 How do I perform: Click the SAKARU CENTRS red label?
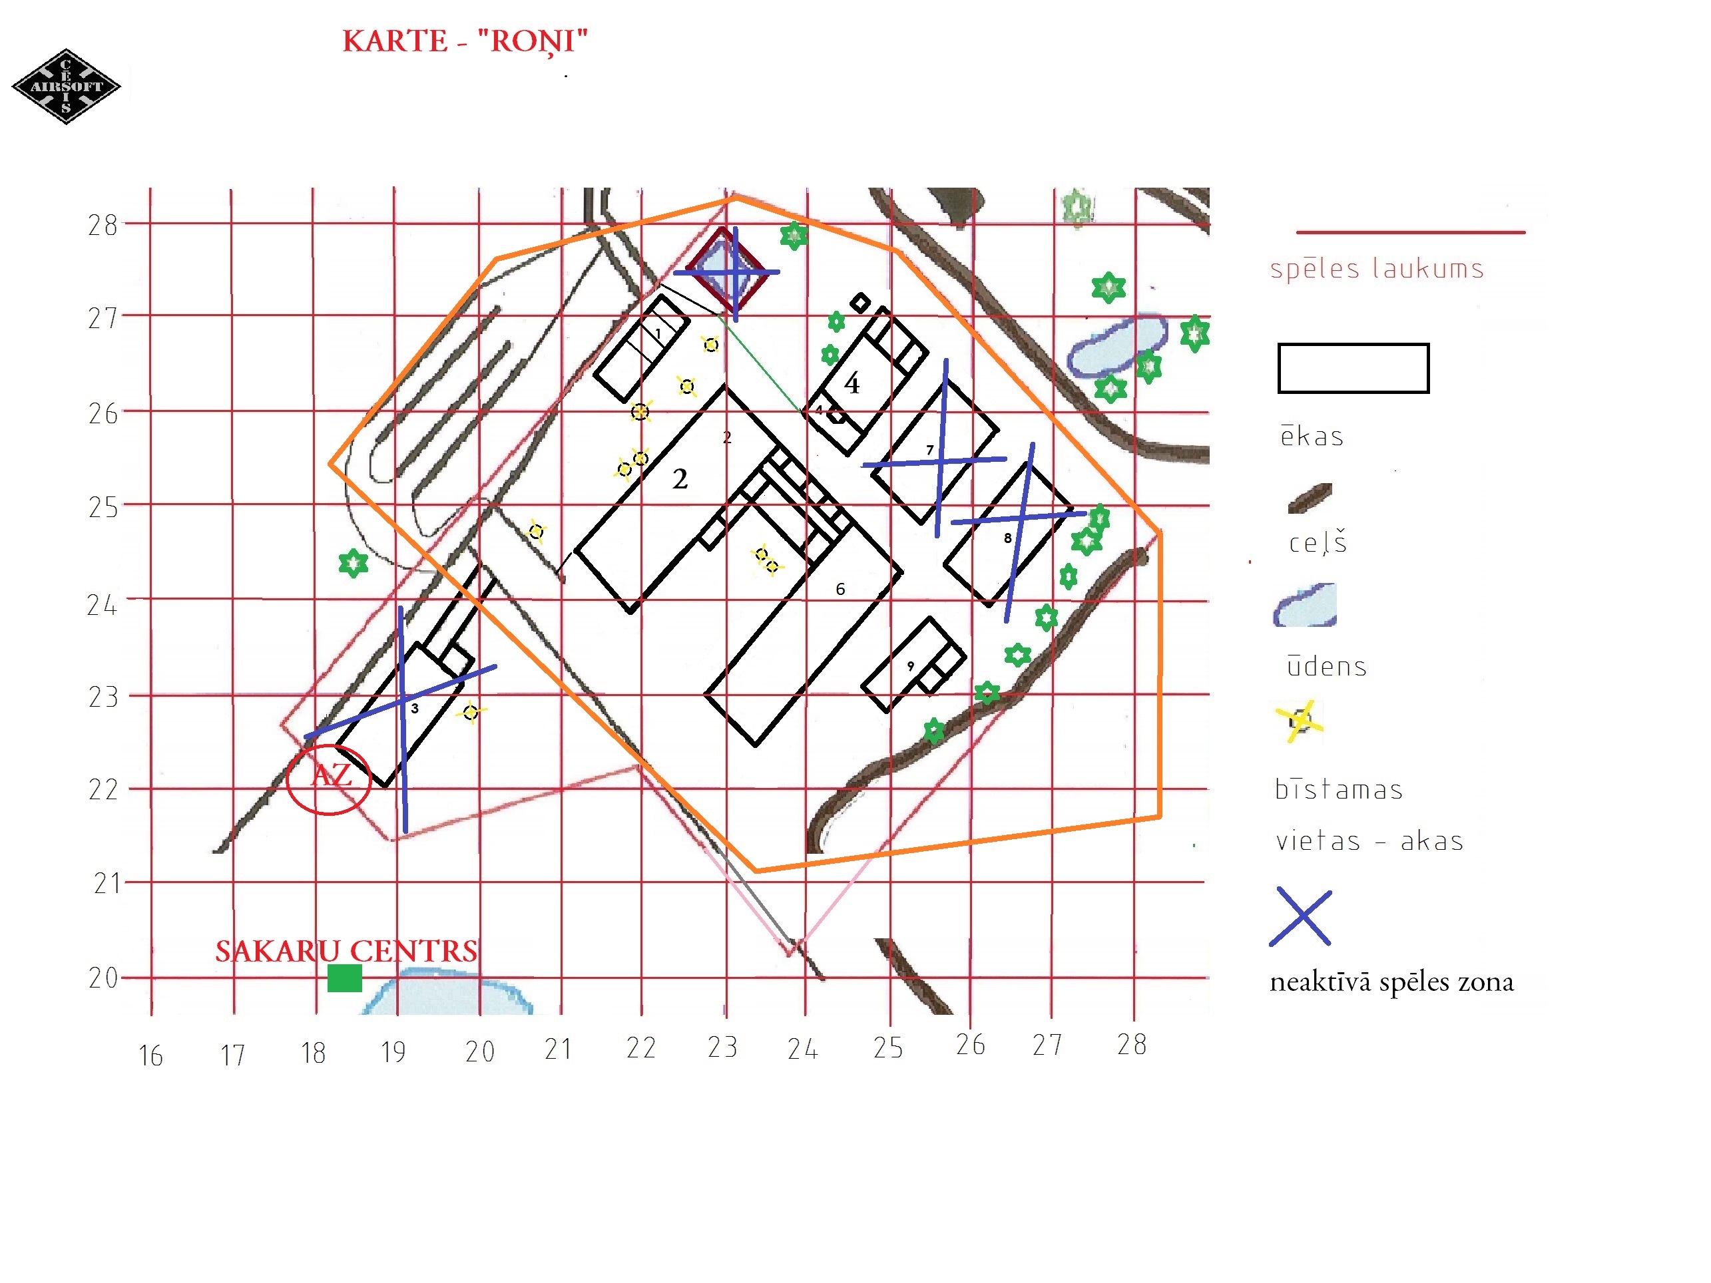point(346,950)
